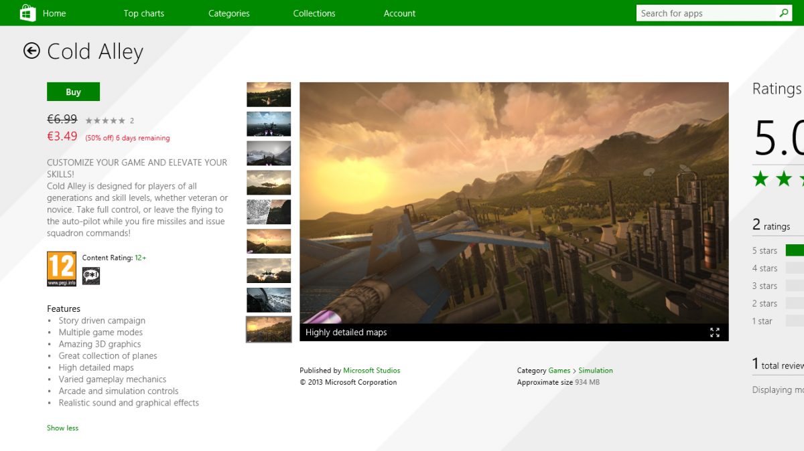The width and height of the screenshot is (804, 451).
Task: Click the search magnifier icon
Action: point(784,13)
